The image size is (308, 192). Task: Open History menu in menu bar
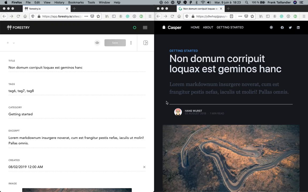(x=59, y=2)
